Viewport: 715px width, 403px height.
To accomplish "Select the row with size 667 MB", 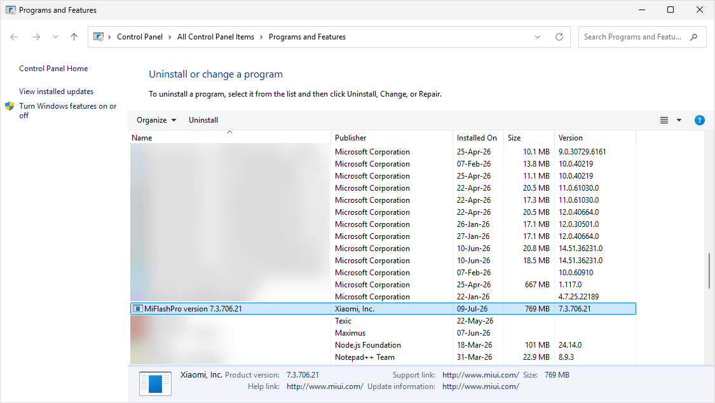I will click(383, 285).
